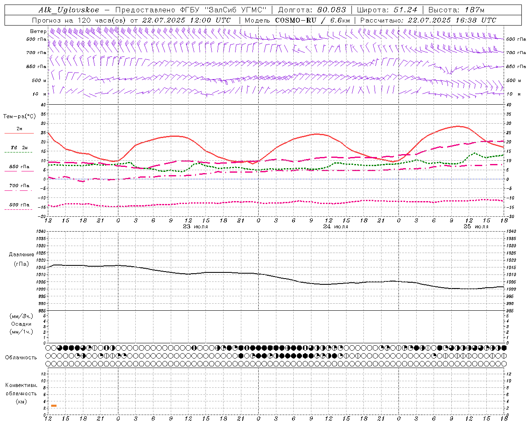Click the Тем-ра(°C) axis title
Screen dimensions: 528x422
tap(19, 117)
